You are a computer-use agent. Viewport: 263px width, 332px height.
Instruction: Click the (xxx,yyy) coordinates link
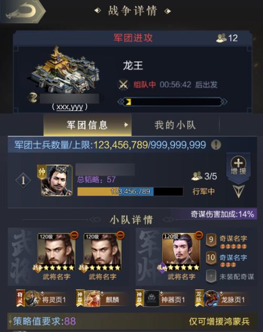pos(70,107)
